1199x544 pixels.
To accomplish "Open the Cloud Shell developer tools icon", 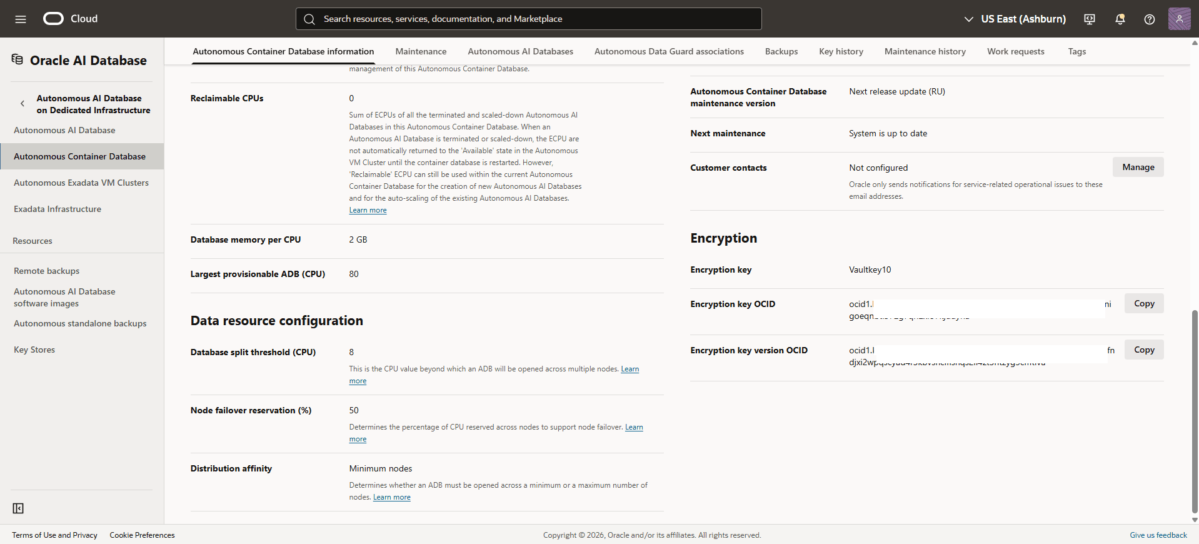I will [1090, 19].
